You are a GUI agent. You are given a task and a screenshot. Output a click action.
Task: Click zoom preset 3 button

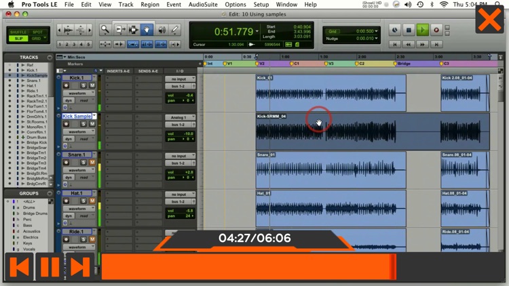tap(74, 44)
